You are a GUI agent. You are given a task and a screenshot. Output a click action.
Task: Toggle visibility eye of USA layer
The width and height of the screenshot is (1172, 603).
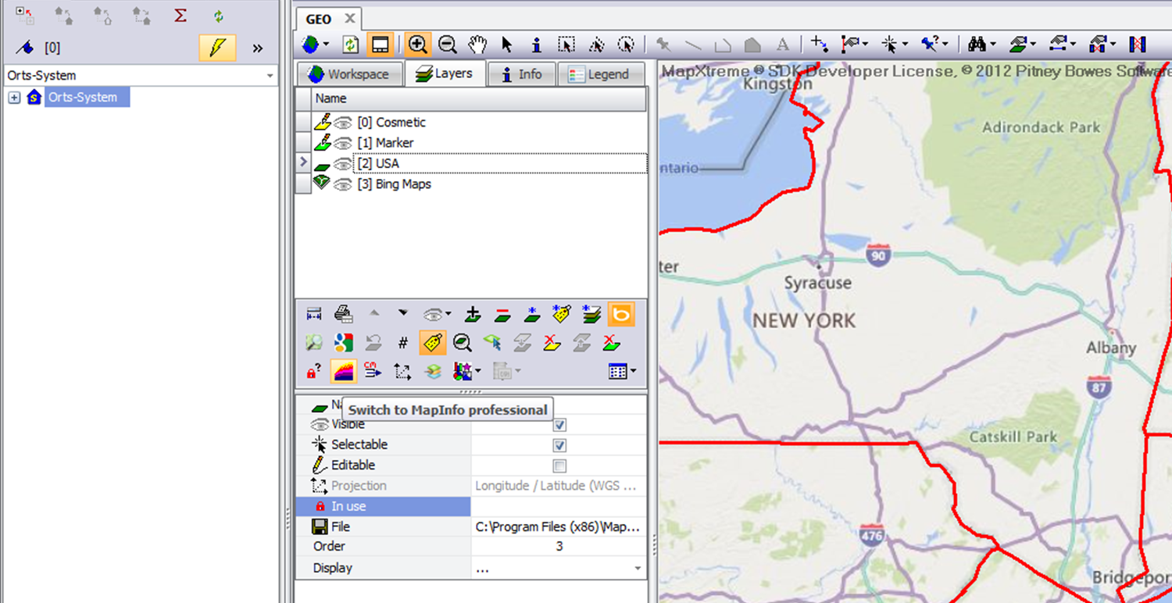point(342,164)
